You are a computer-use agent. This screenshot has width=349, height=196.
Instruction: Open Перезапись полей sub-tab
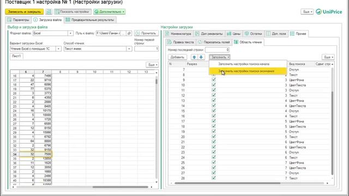pyautogui.click(x=214, y=42)
